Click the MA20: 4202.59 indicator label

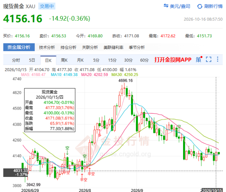tap(95, 75)
